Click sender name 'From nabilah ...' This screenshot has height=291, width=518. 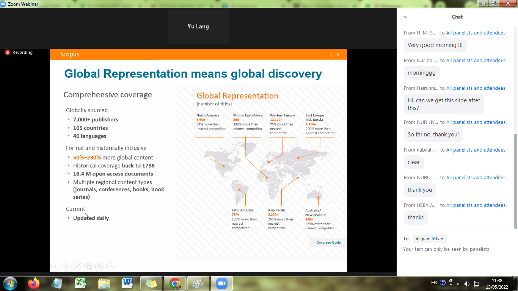(421, 150)
